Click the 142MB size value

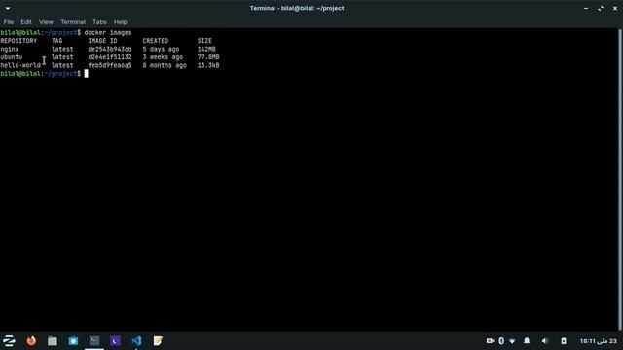206,50
